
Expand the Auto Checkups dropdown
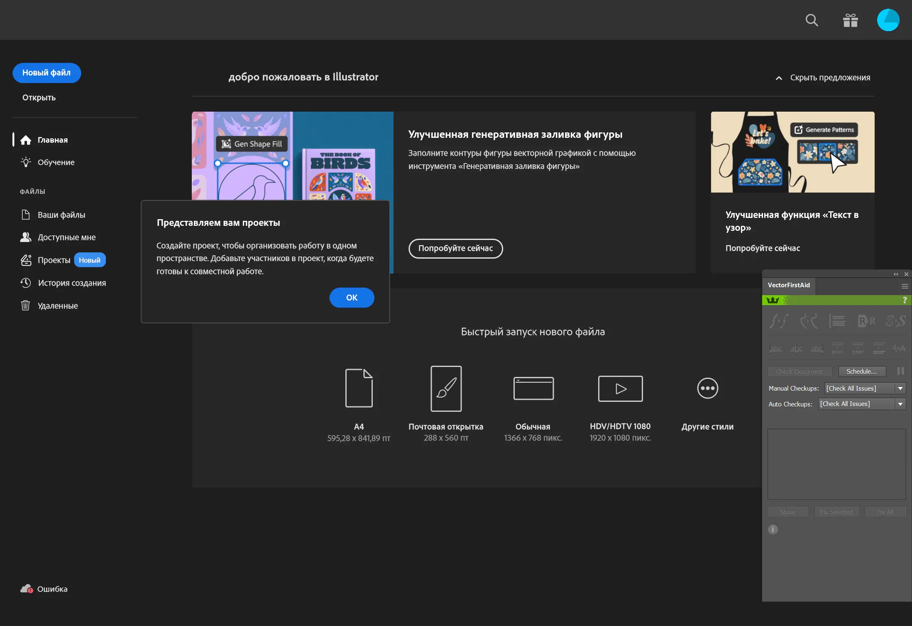pos(900,404)
